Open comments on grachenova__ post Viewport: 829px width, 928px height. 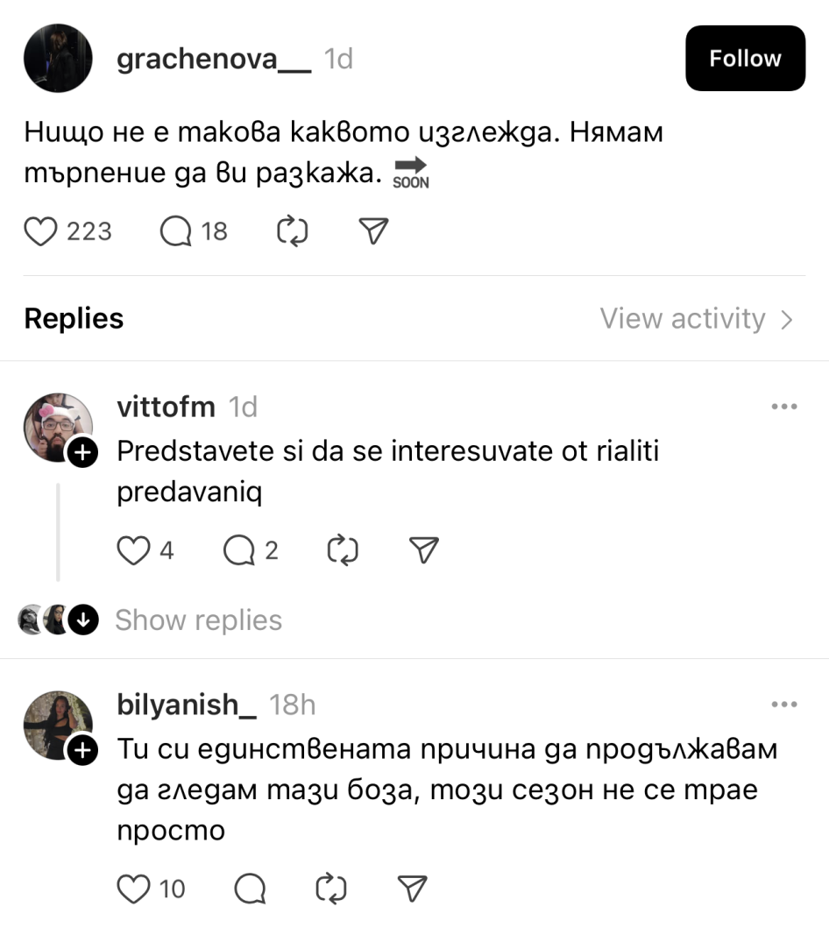(x=175, y=231)
